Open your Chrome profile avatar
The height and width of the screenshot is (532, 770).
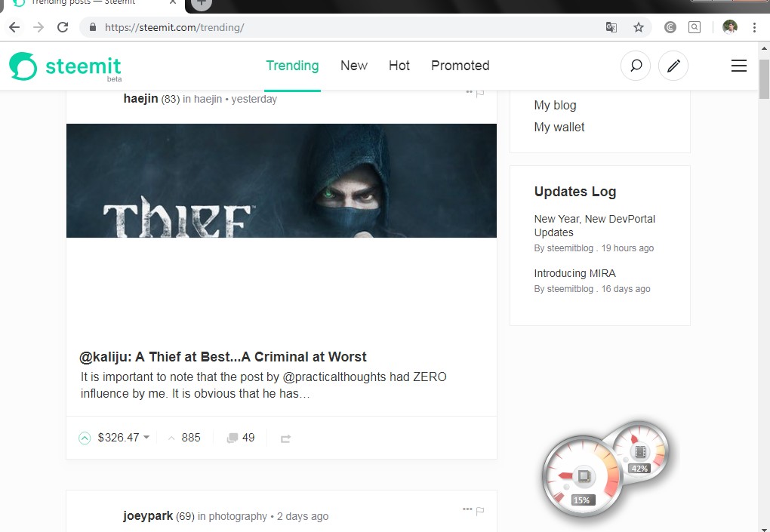728,26
